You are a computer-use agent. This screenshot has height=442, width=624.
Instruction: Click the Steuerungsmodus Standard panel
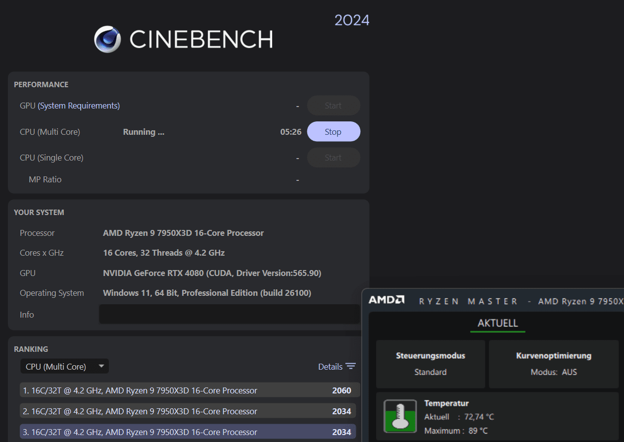(x=431, y=364)
